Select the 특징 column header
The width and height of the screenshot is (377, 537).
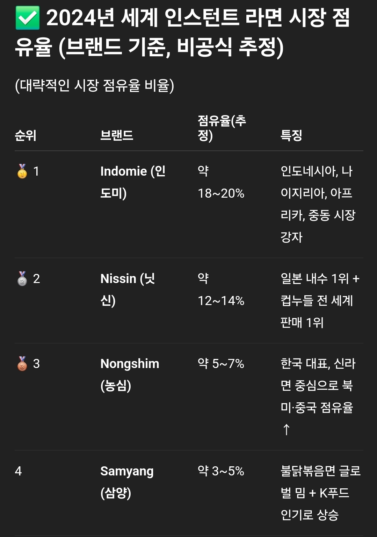[291, 135]
